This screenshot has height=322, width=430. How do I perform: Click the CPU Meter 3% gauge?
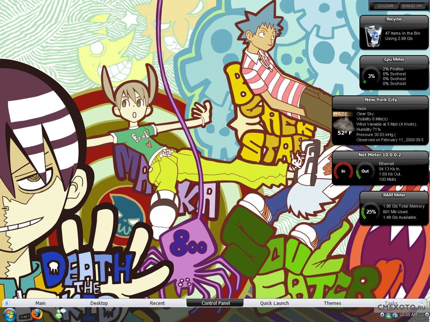371,76
